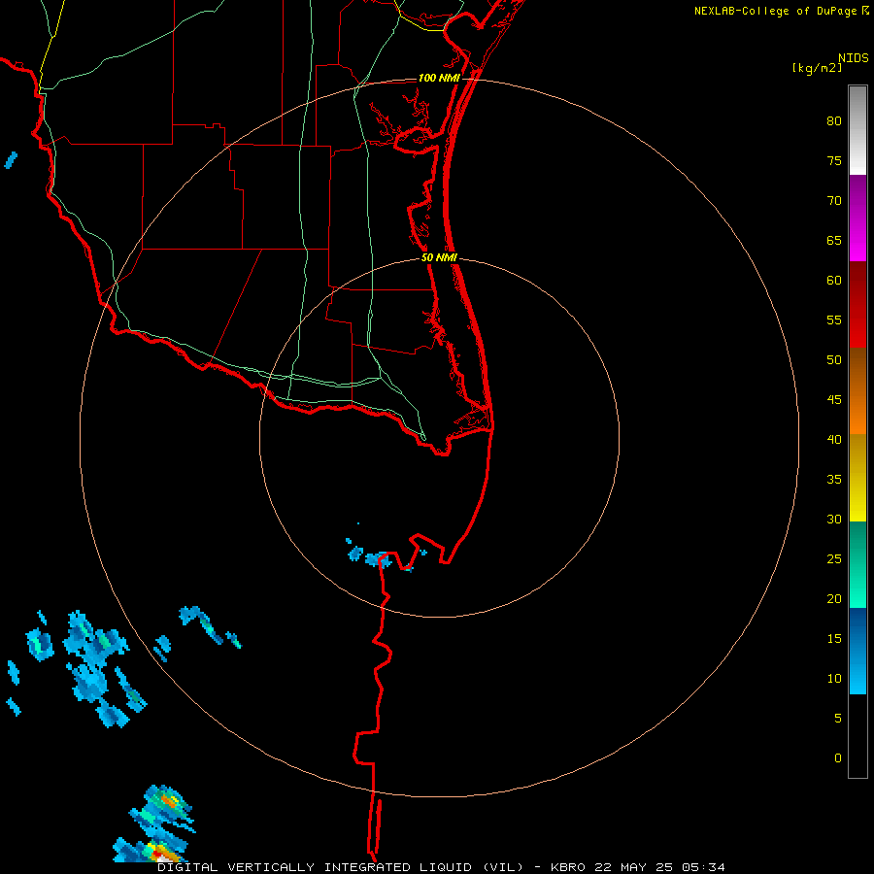This screenshot has width=874, height=874.
Task: Click the green-teal segment of color bar
Action: pos(857,564)
